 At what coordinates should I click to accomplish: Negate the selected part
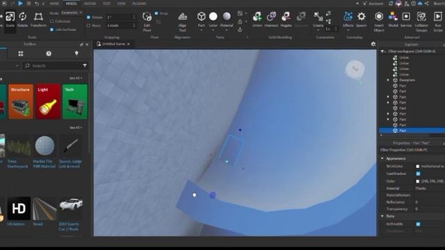[286, 19]
